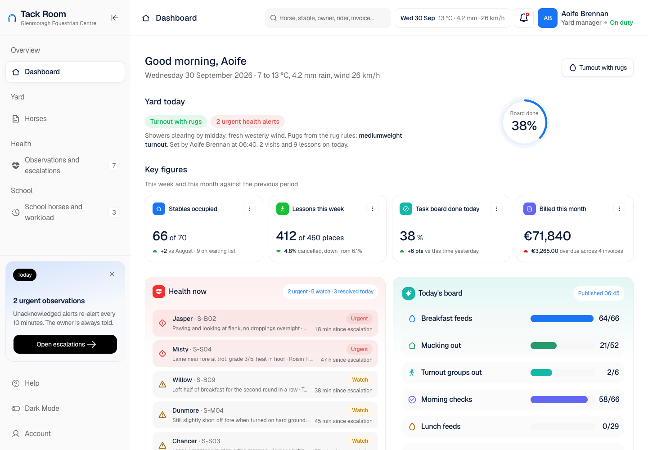Click the Breakfast feeds progress bar
The width and height of the screenshot is (648, 450).
(x=562, y=319)
